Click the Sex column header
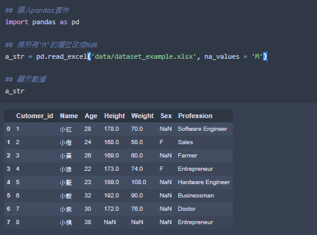Image resolution: width=317 pixels, height=235 pixels. [166, 116]
